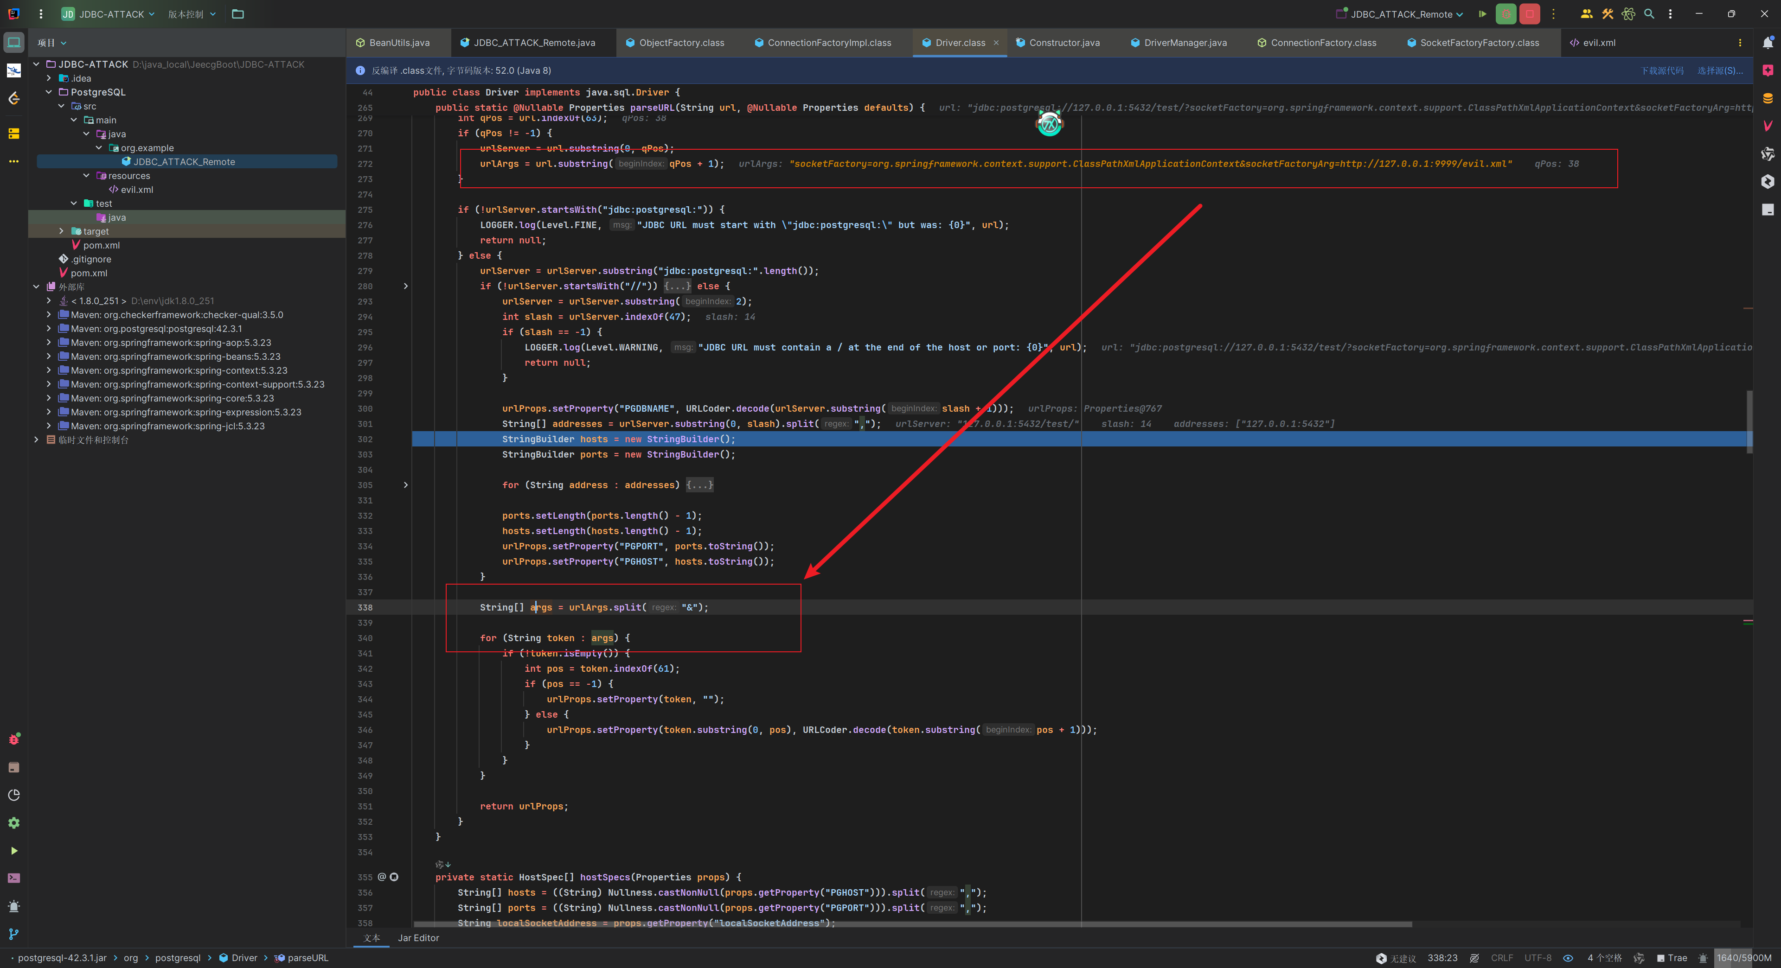Viewport: 1781px width, 968px height.
Task: Collapse the PostgreSQL module node
Action: [49, 92]
